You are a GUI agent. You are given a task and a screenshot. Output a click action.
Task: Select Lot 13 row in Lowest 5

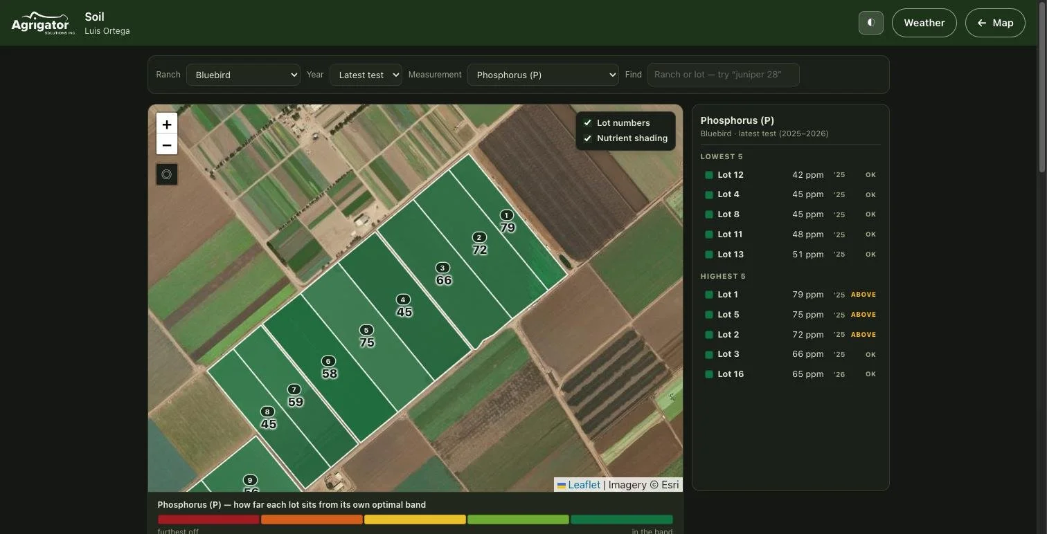pyautogui.click(x=790, y=255)
